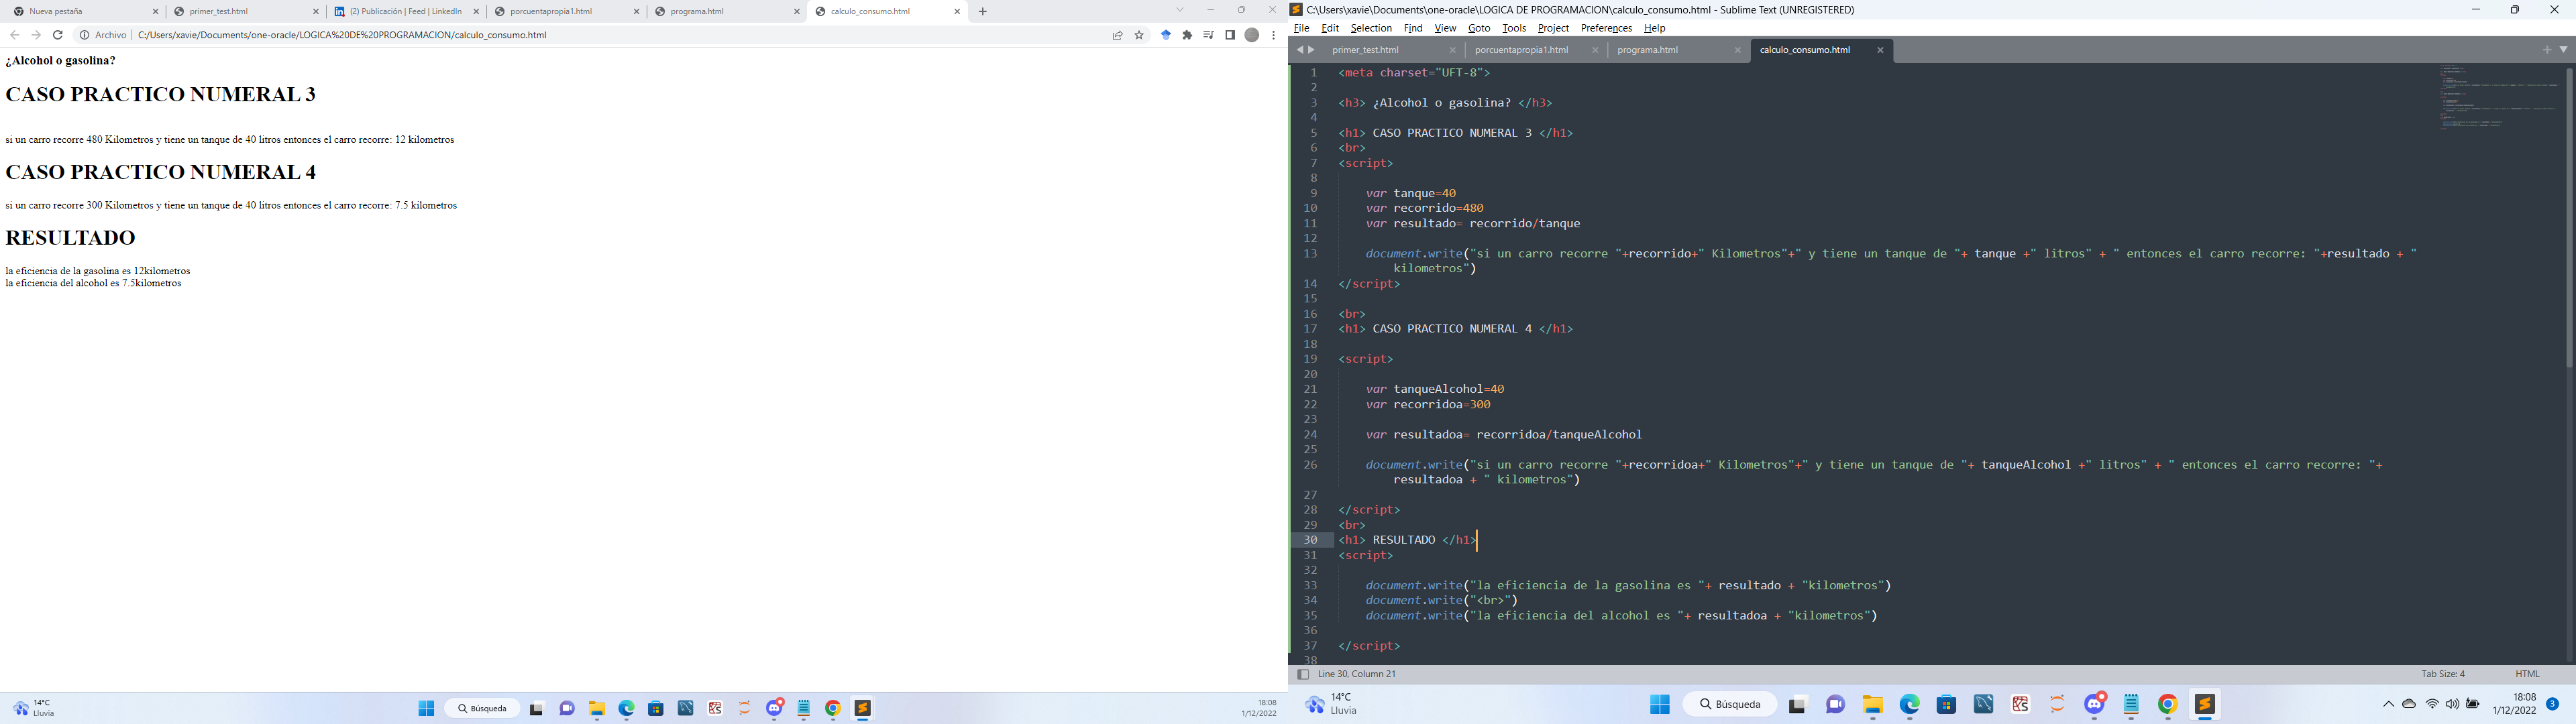
Task: Open Chrome's three-dot menu
Action: click(x=1273, y=35)
